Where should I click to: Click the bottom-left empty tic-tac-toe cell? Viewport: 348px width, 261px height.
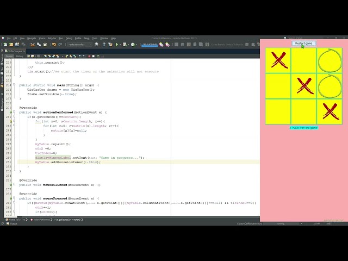278,111
